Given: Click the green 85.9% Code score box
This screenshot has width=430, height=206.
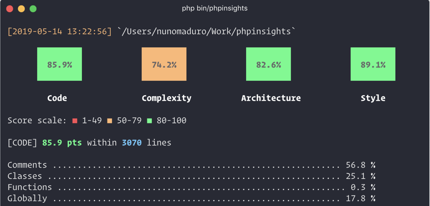Looking at the screenshot, I should coord(59,64).
